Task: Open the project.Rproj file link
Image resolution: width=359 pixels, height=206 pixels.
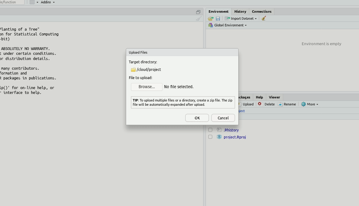Action: (235, 137)
